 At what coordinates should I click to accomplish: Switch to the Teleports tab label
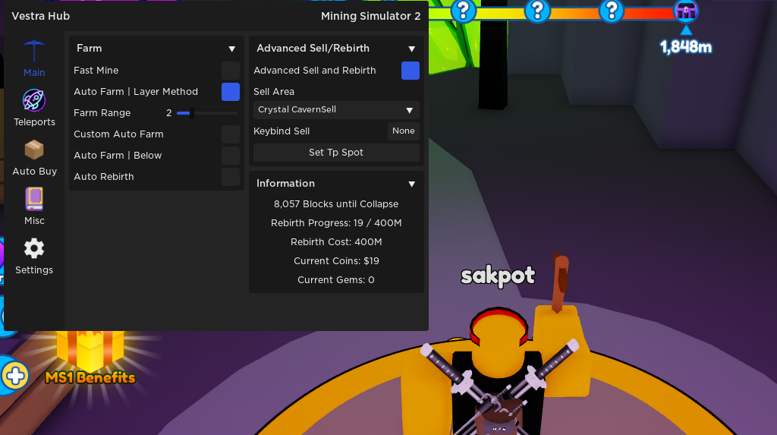(34, 122)
